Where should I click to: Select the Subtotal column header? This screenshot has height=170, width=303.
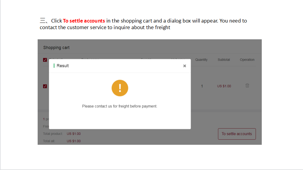point(223,60)
